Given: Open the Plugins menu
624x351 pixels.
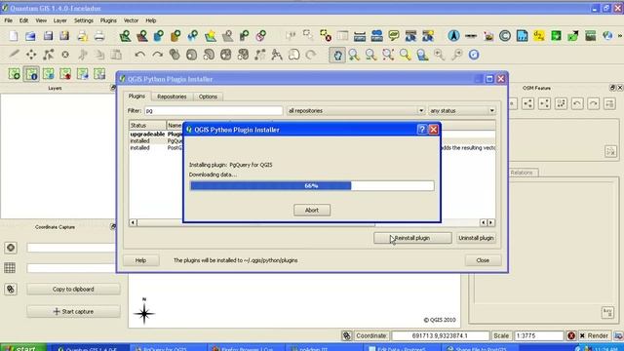Looking at the screenshot, I should [108, 20].
